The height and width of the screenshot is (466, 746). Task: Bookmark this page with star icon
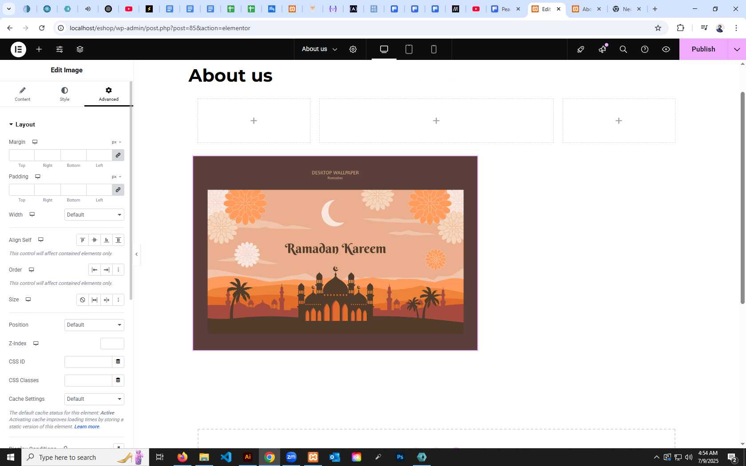click(658, 28)
